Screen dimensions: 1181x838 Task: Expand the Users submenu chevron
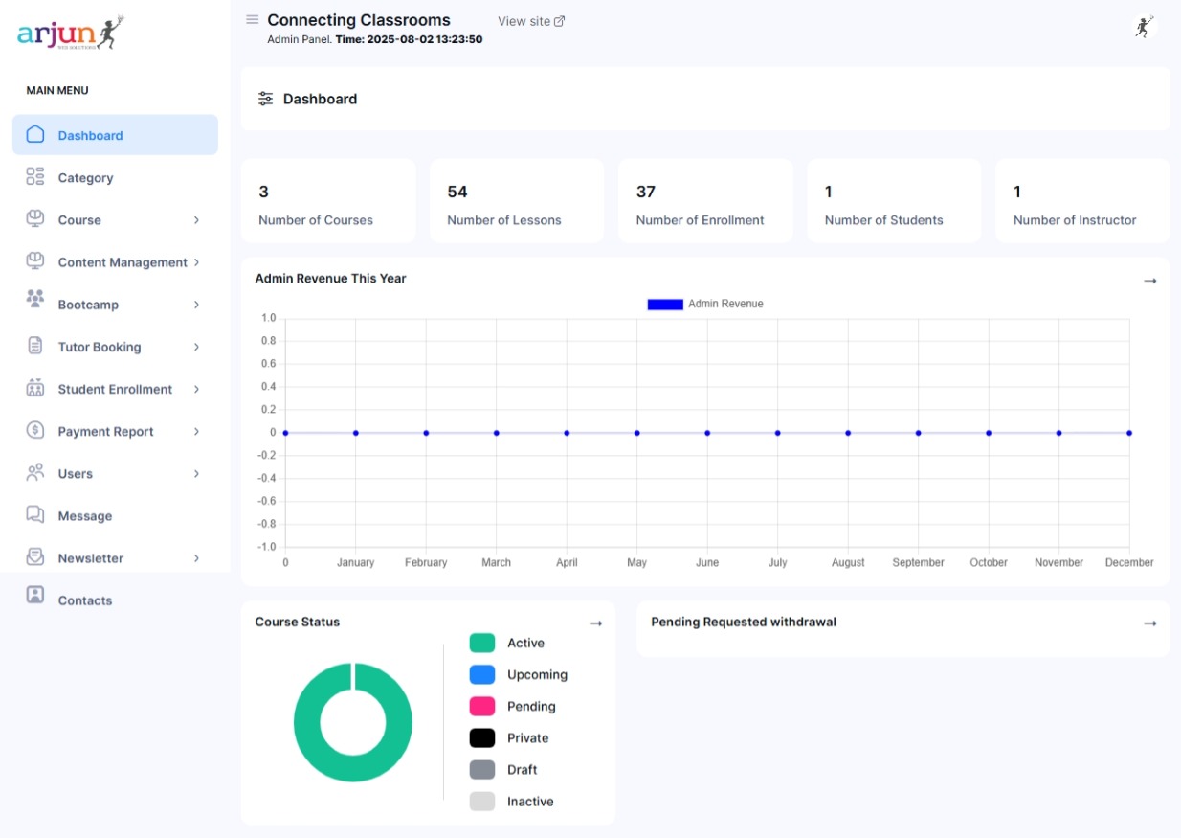[196, 474]
